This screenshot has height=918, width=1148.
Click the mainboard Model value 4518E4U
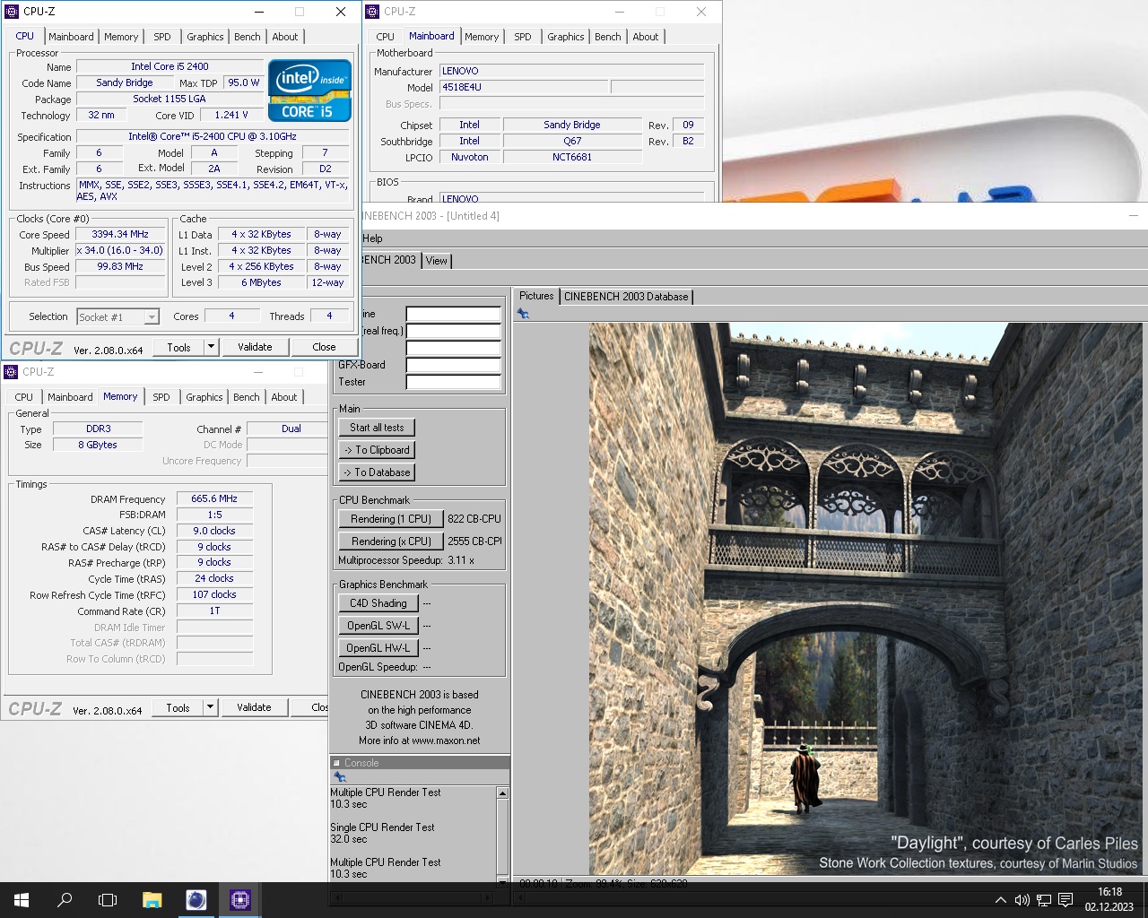523,88
